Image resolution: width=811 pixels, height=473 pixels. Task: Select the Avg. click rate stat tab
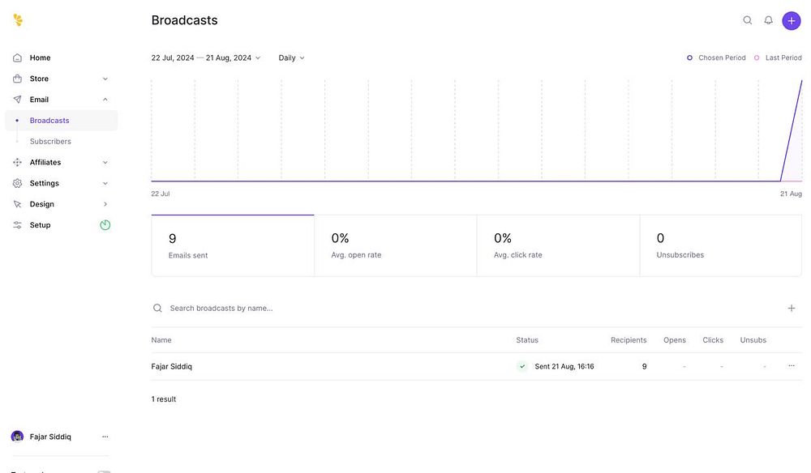pos(558,245)
